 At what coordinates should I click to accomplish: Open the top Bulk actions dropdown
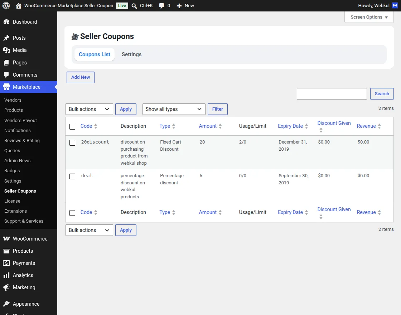[x=89, y=109]
